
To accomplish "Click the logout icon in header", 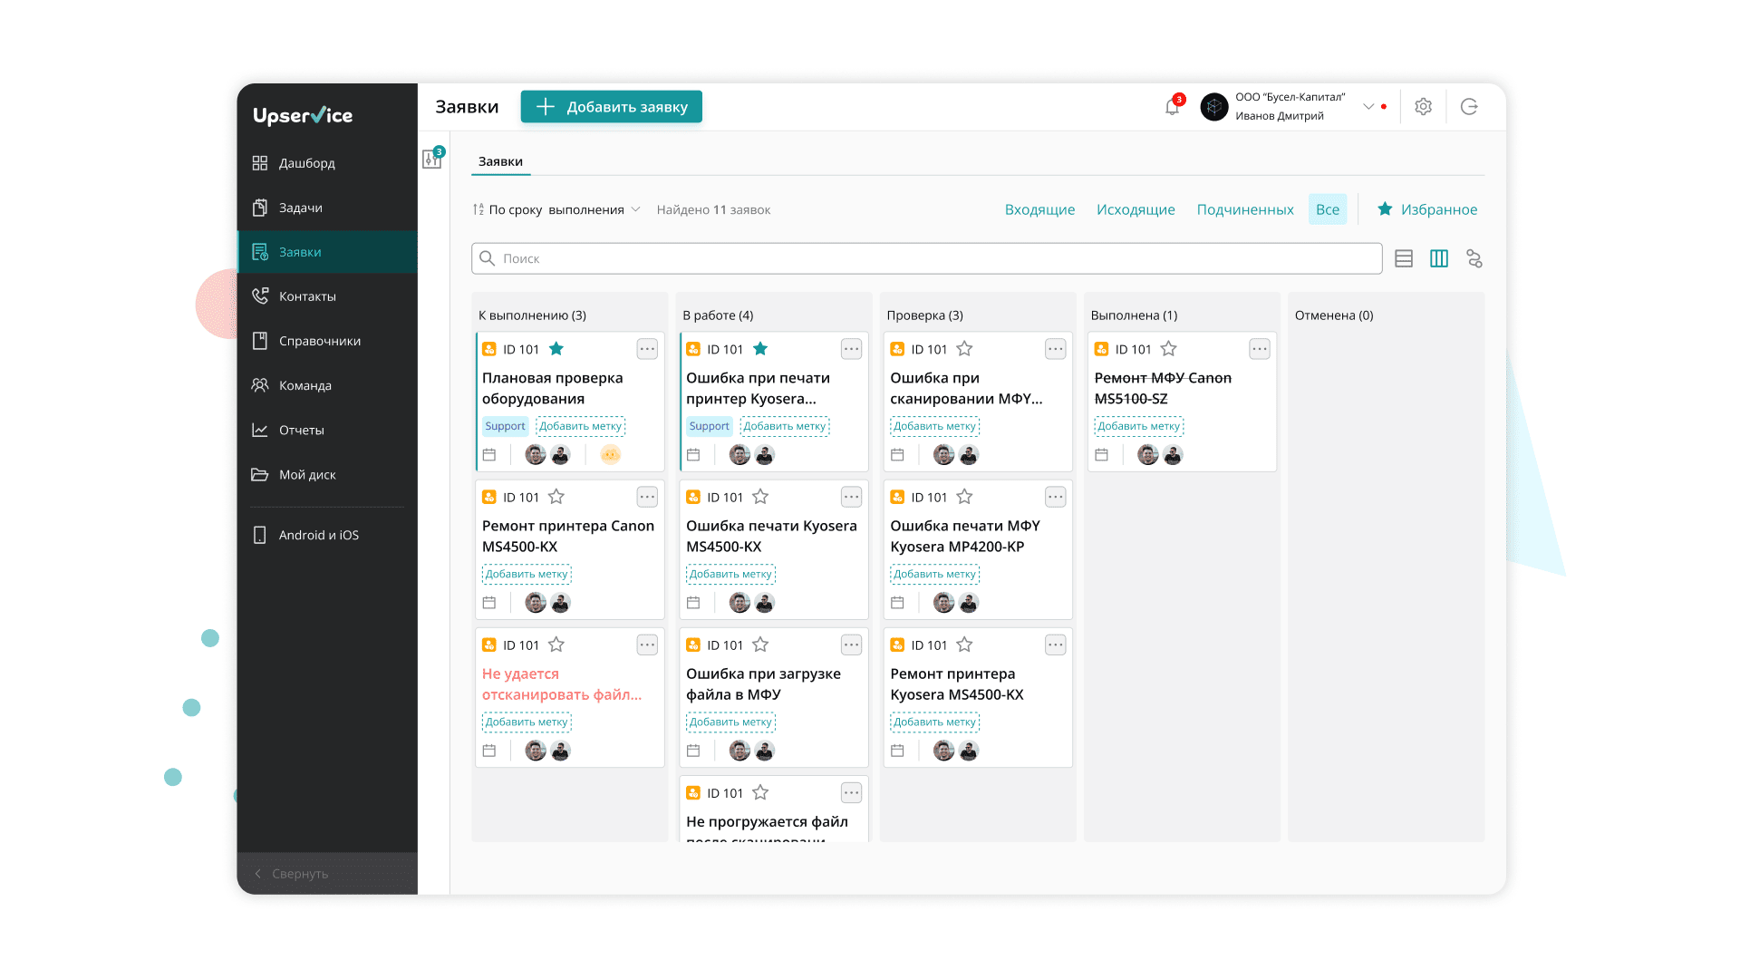I will pos(1469,107).
